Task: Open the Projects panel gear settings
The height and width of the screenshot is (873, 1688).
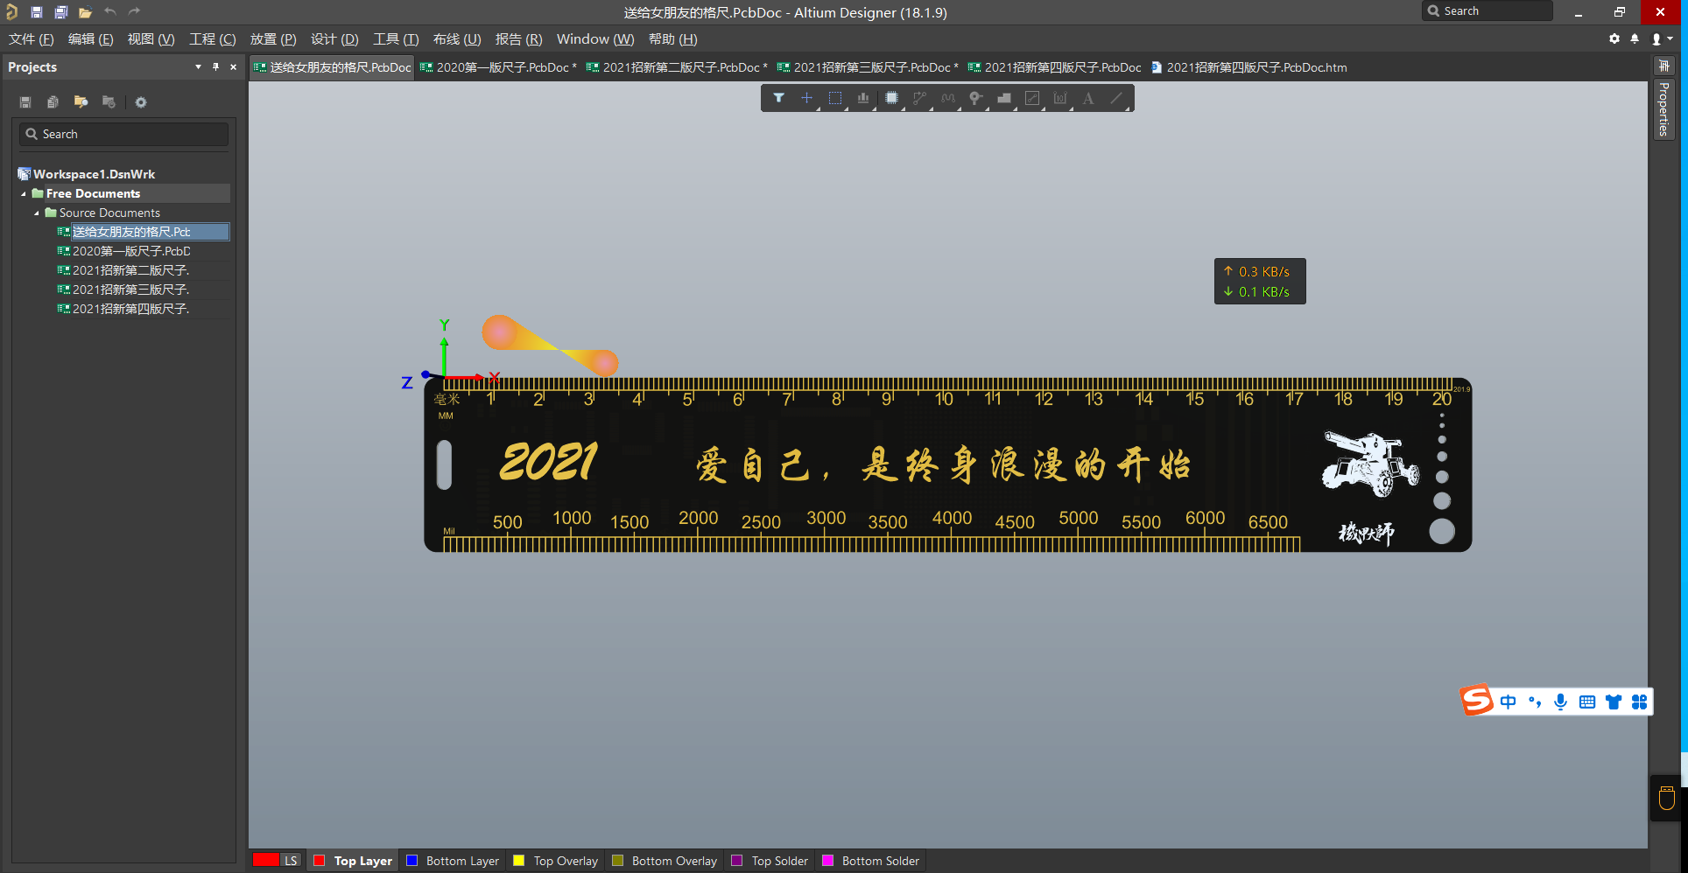Action: click(141, 102)
